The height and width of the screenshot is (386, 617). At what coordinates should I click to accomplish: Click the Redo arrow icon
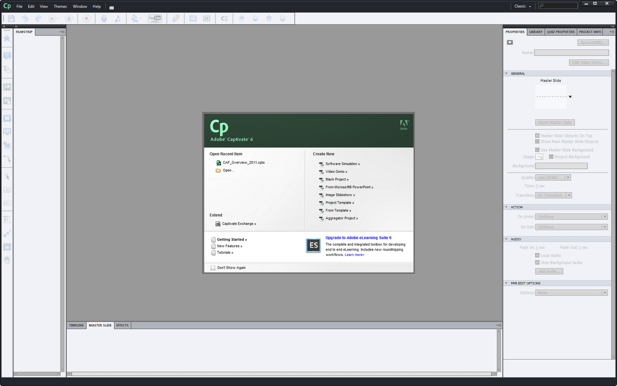39,18
